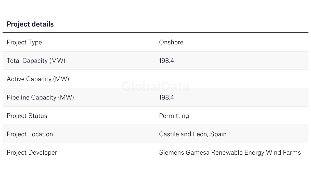The image size is (311, 172).
Task: Click the Active Capacity dash value
Action: pyautogui.click(x=160, y=79)
